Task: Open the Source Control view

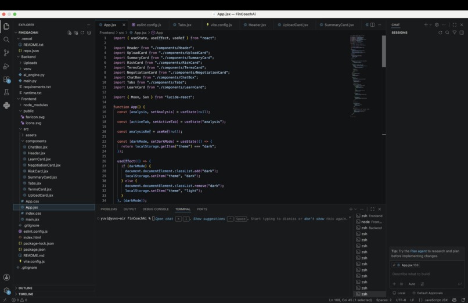Action: click(x=6, y=53)
